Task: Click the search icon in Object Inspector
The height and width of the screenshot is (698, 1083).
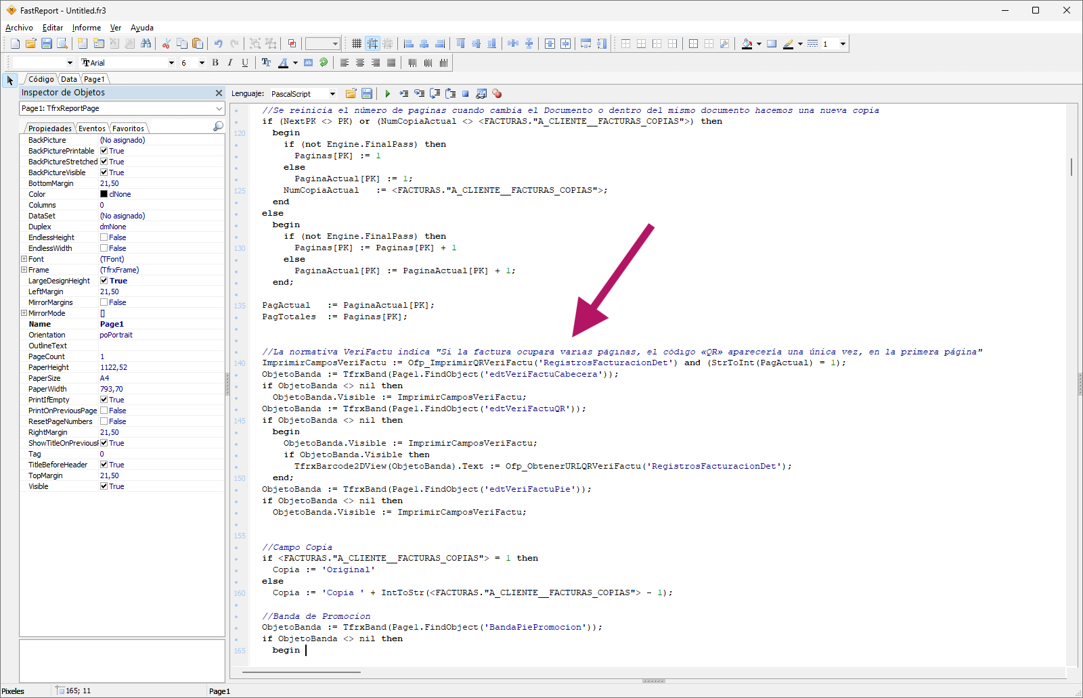Action: 218,126
